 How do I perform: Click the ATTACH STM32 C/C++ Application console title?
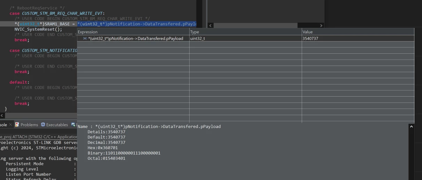pyautogui.click(x=39, y=137)
